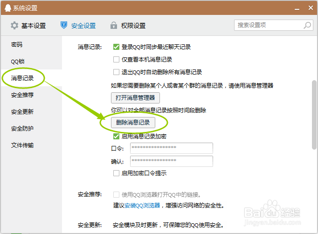Click 删除消息记录 button
Image resolution: width=318 pixels, height=234 pixels.
(133, 123)
